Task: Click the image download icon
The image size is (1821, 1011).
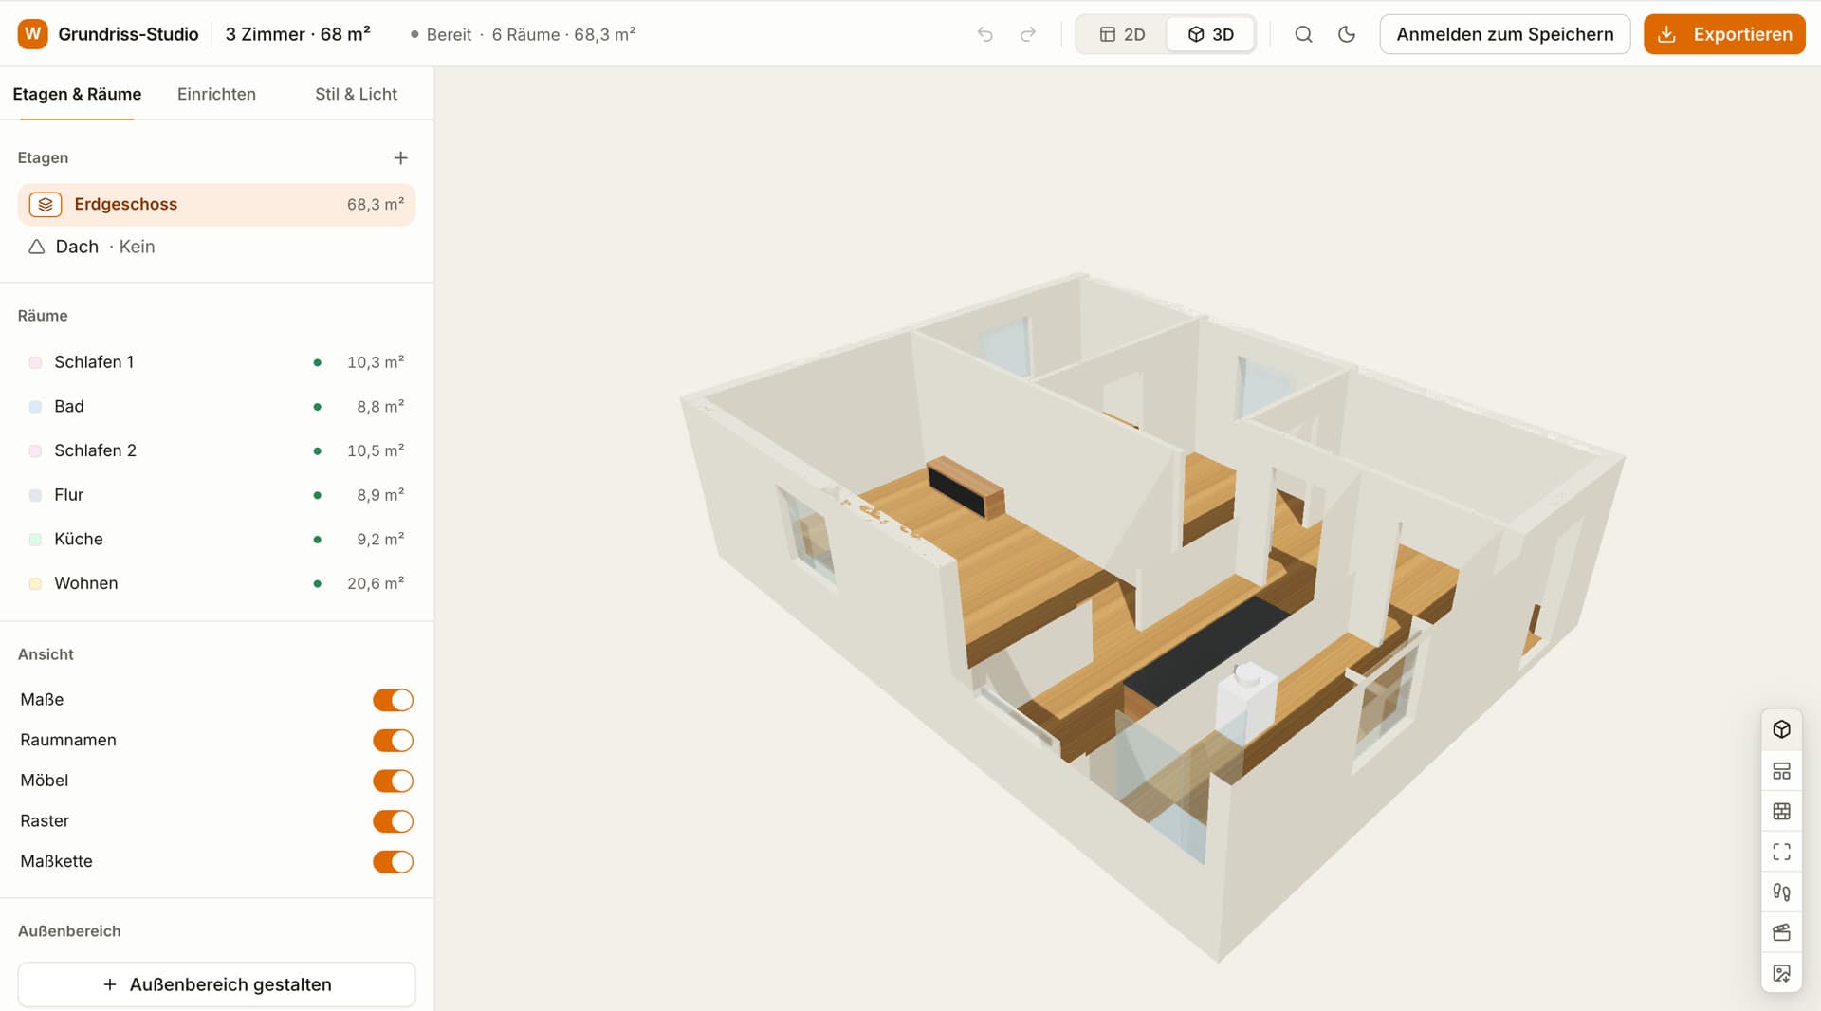Action: pyautogui.click(x=1782, y=974)
